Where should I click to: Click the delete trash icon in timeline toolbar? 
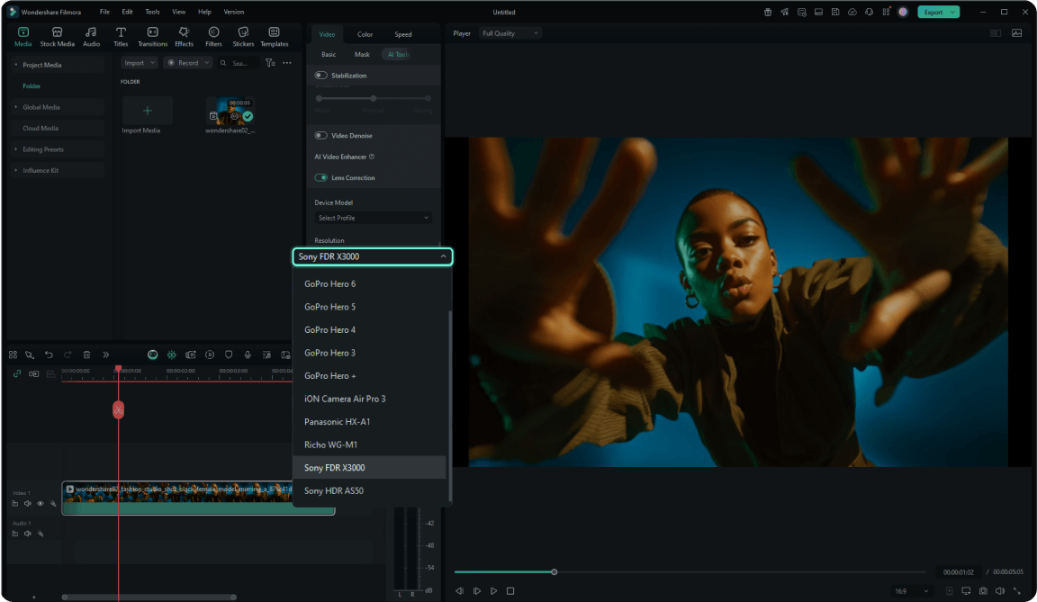pyautogui.click(x=86, y=355)
